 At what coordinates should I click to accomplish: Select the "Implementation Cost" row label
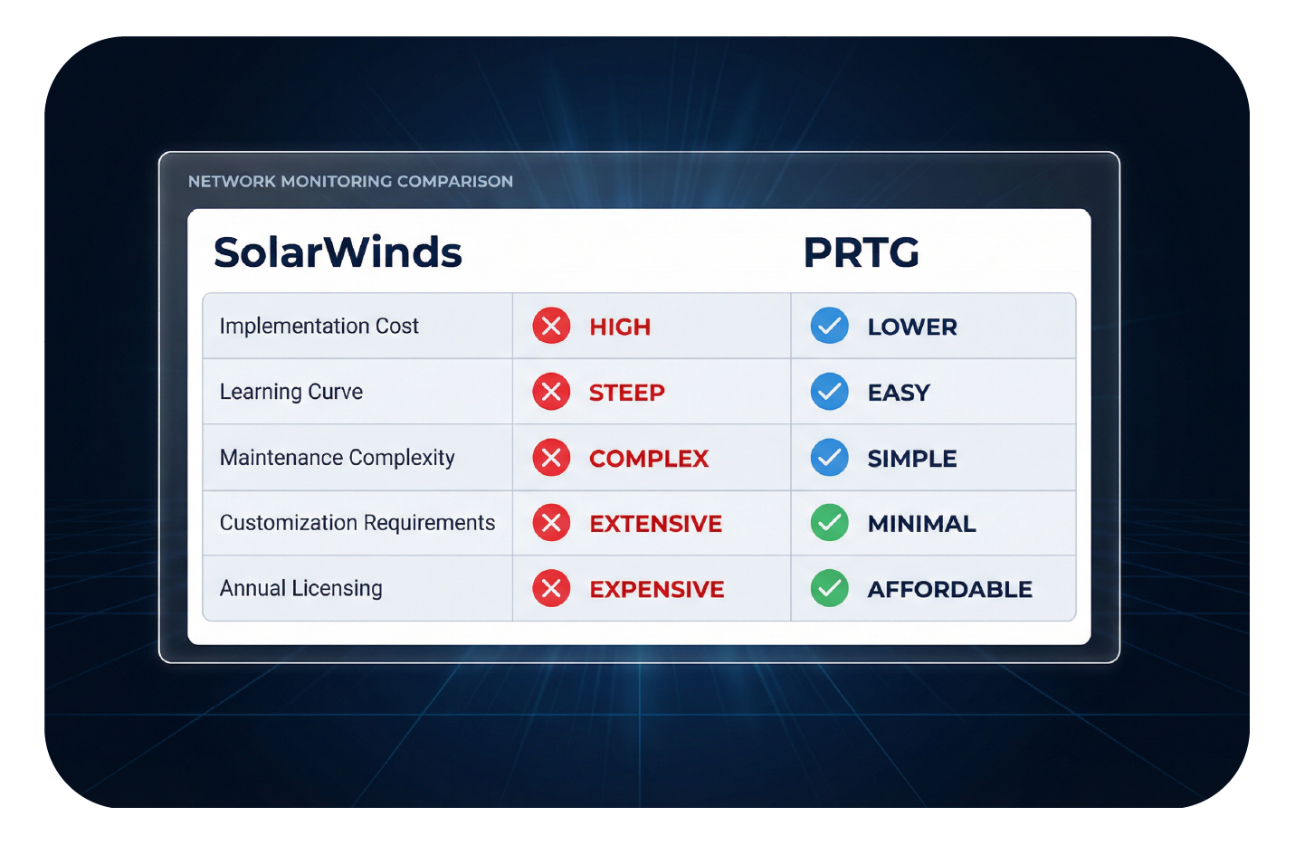point(319,326)
